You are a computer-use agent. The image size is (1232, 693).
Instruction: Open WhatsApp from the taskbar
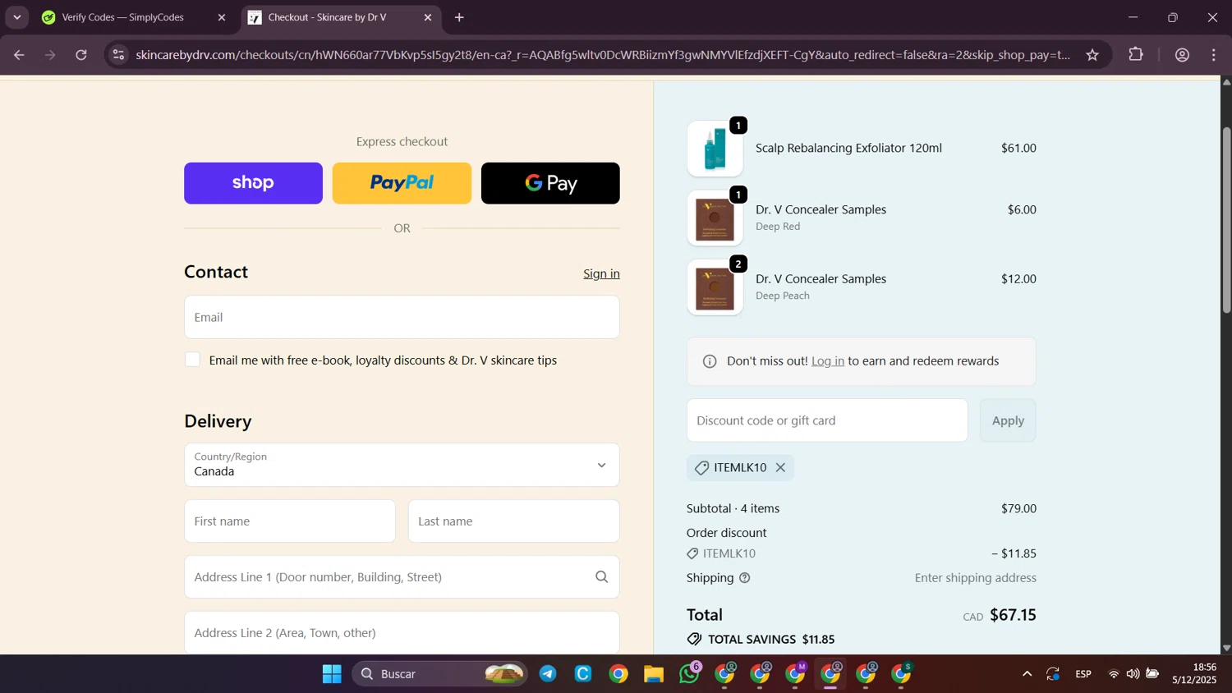click(x=689, y=674)
